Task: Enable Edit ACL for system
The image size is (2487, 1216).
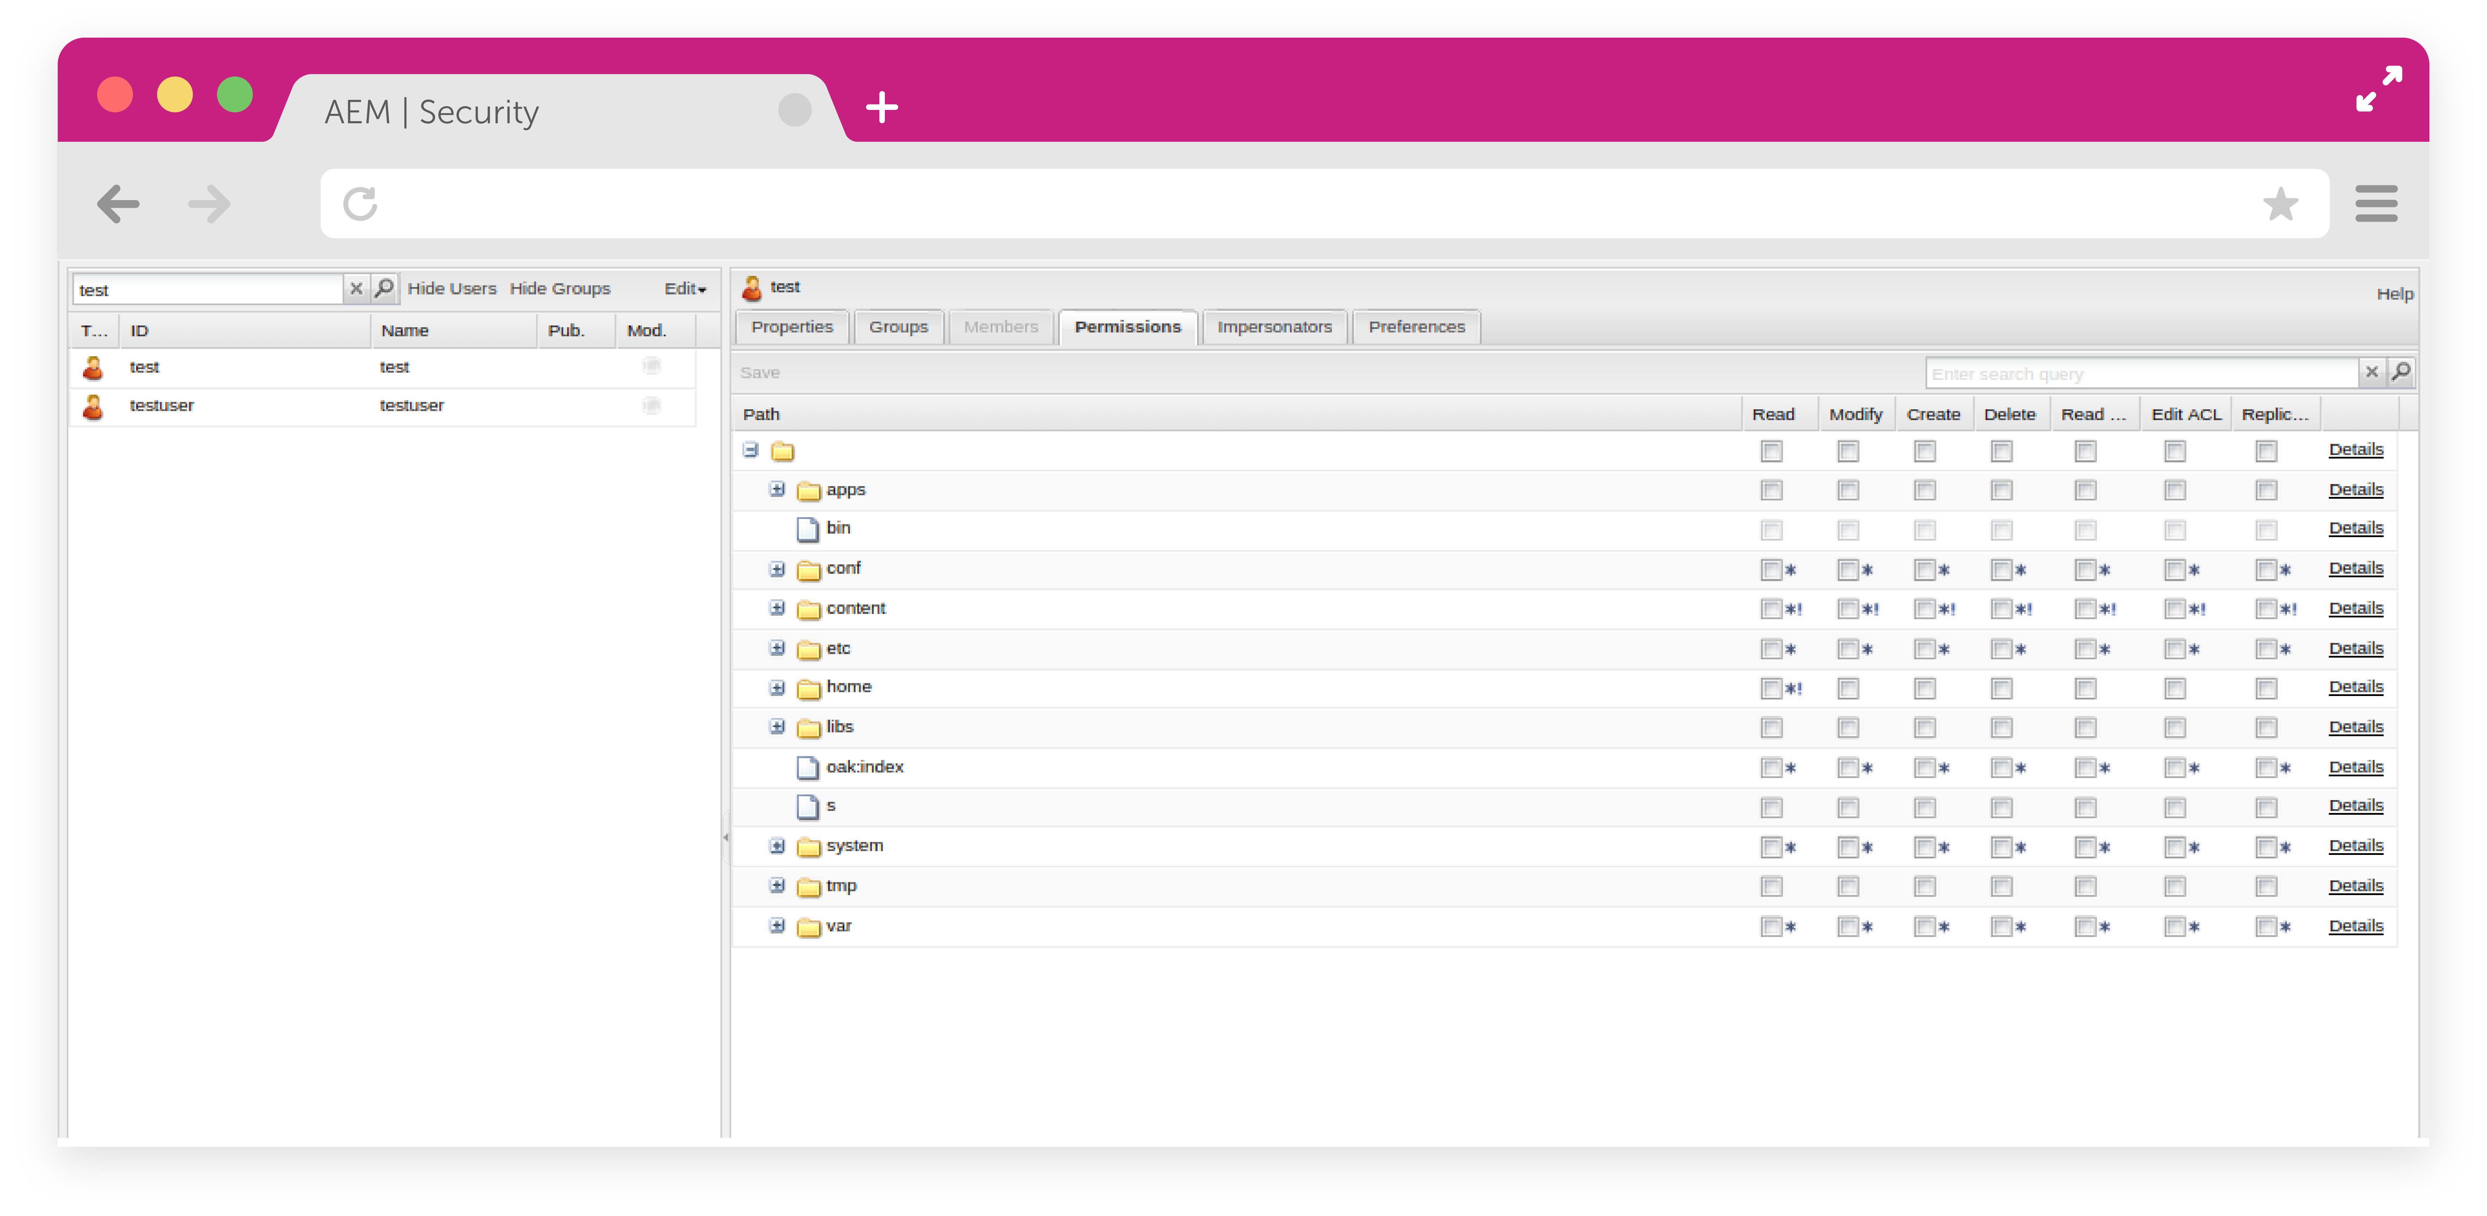Action: 2174,847
